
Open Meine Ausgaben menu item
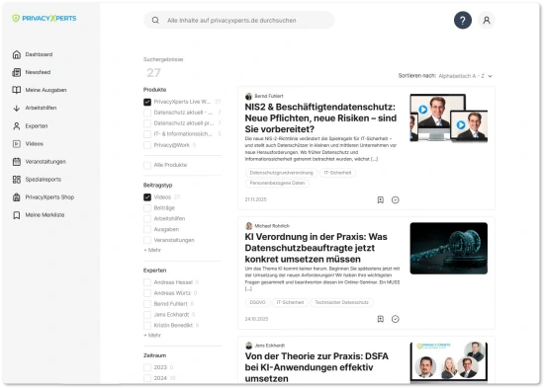45,90
